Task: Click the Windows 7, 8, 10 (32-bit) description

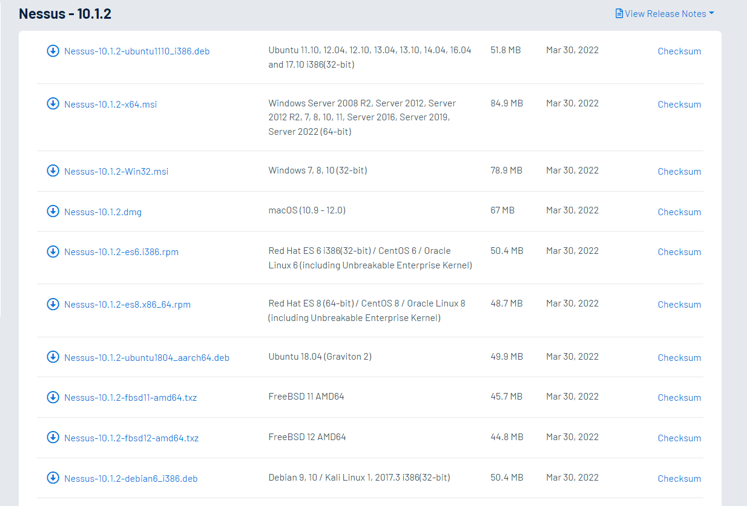Action: click(318, 170)
